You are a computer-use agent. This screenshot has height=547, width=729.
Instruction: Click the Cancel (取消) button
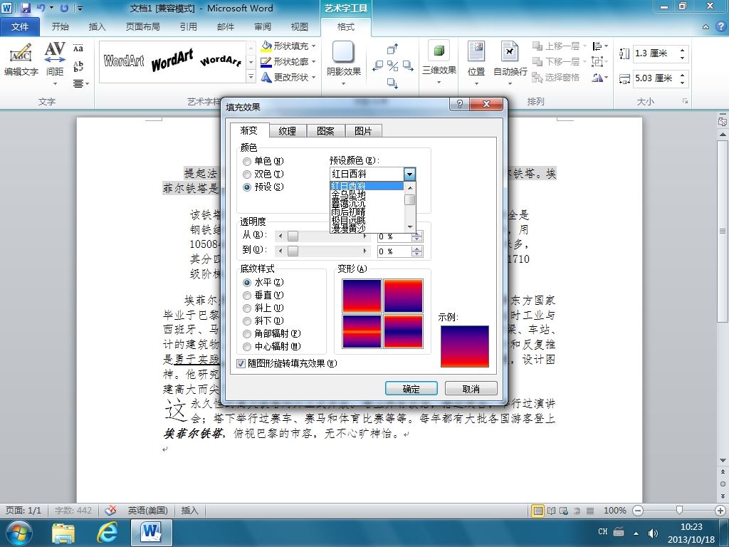pyautogui.click(x=471, y=388)
